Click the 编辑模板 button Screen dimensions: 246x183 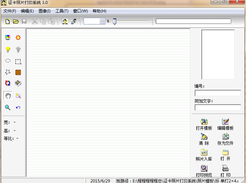point(225,124)
